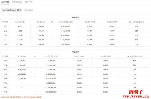Open the 期权合约 tab

pyautogui.click(x=28, y=2)
